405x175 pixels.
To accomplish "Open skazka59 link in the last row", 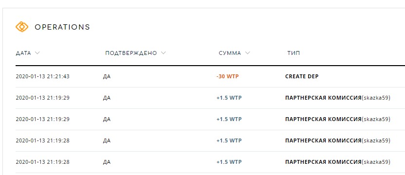I will [376, 162].
